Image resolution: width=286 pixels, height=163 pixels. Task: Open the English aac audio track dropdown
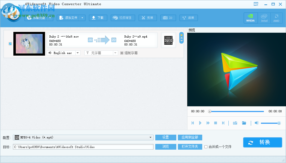click(x=77, y=53)
